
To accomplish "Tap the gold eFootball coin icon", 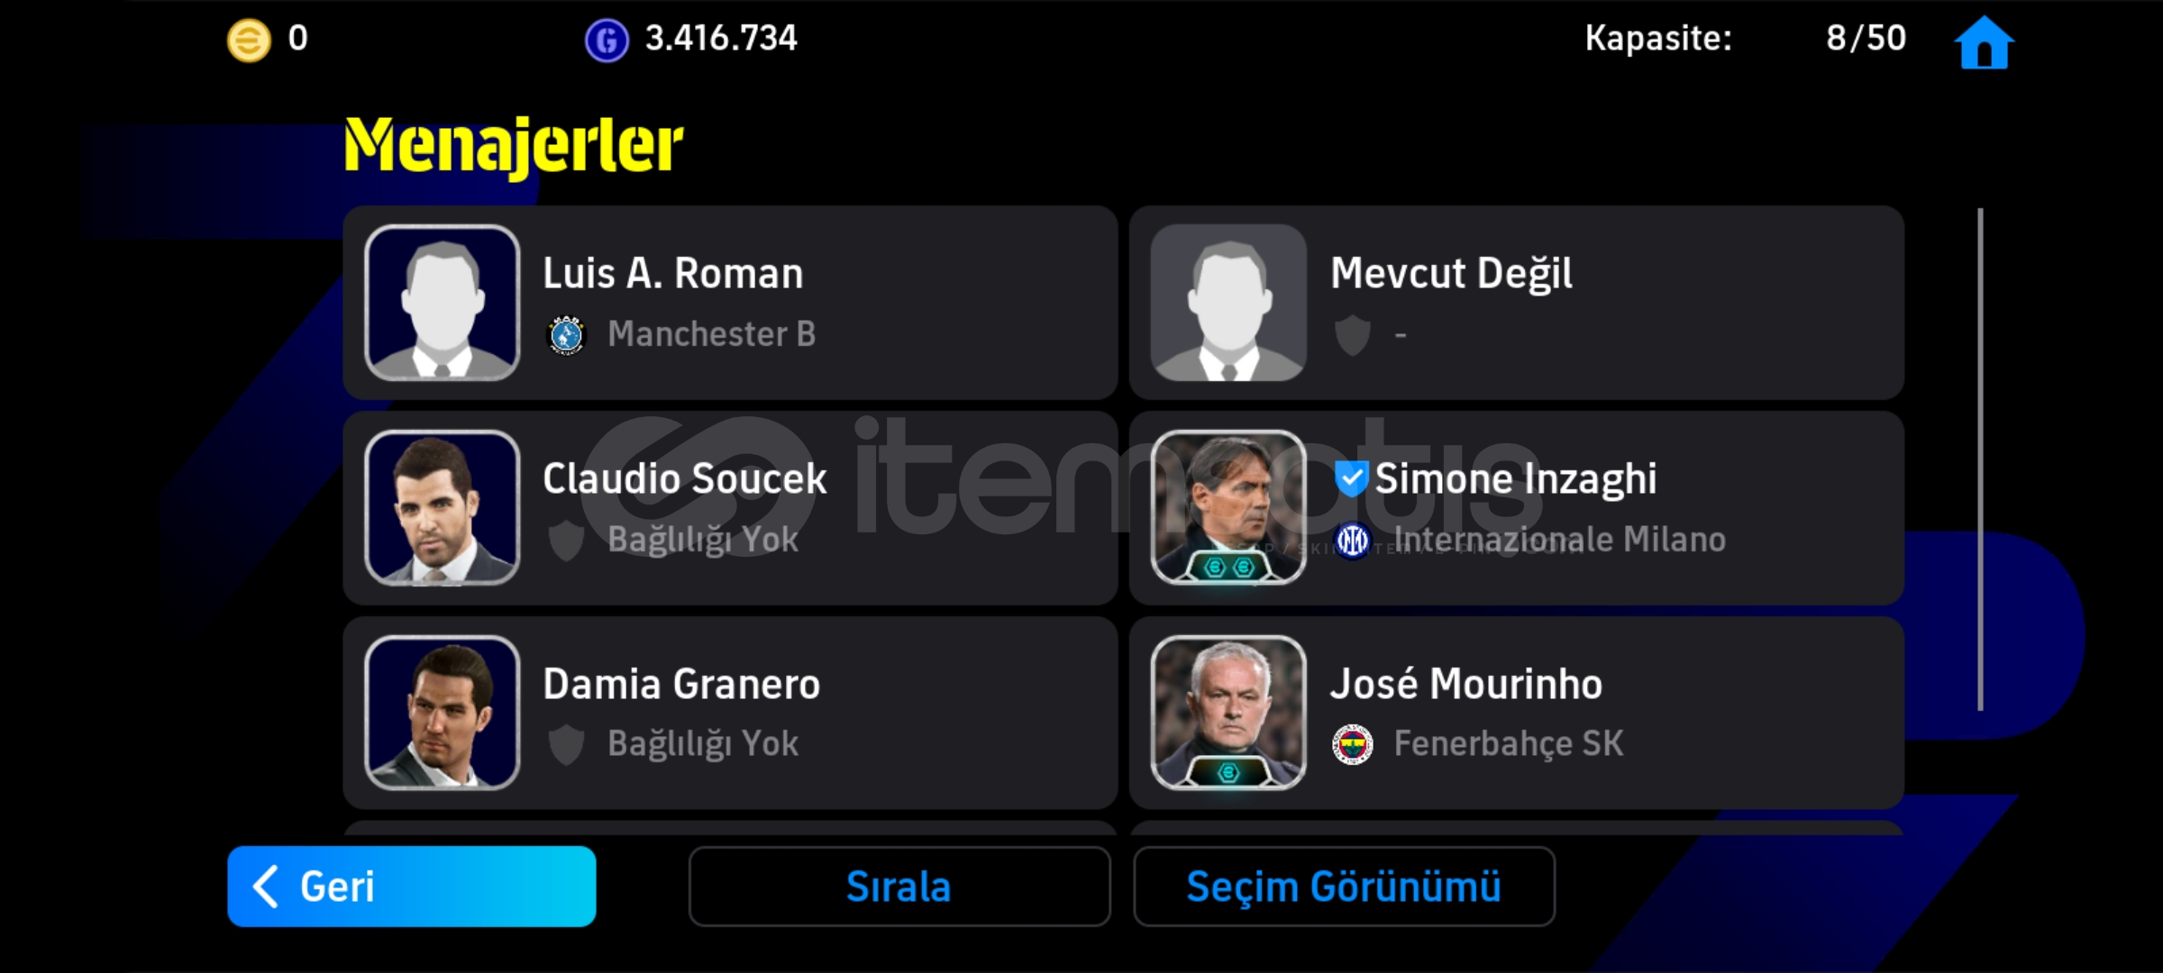I will tap(249, 41).
